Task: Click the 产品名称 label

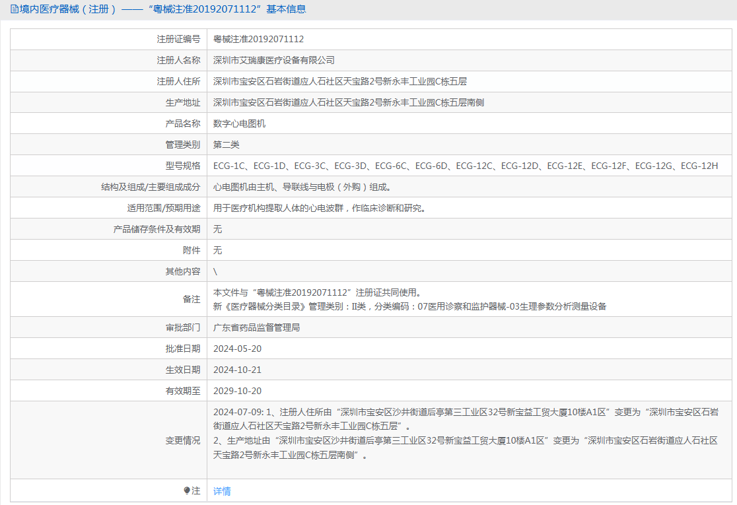Action: (183, 124)
